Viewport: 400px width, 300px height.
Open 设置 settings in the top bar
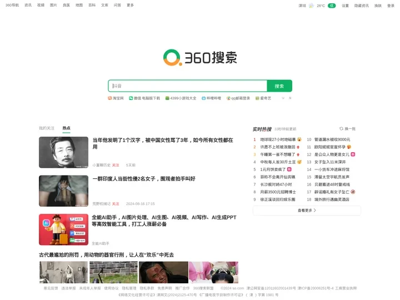(x=345, y=6)
